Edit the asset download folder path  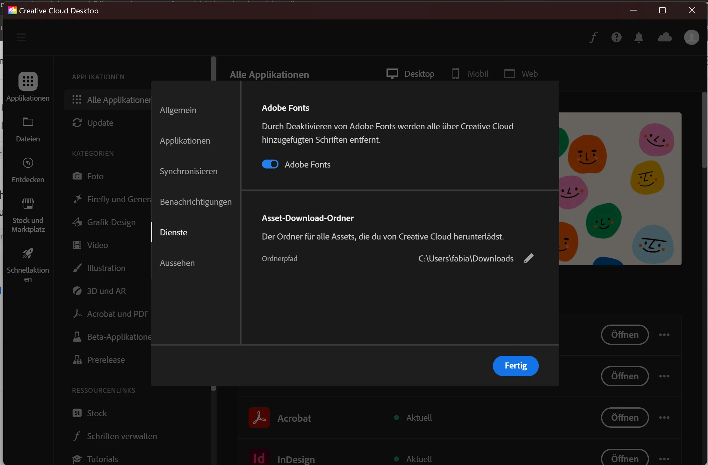(x=528, y=258)
